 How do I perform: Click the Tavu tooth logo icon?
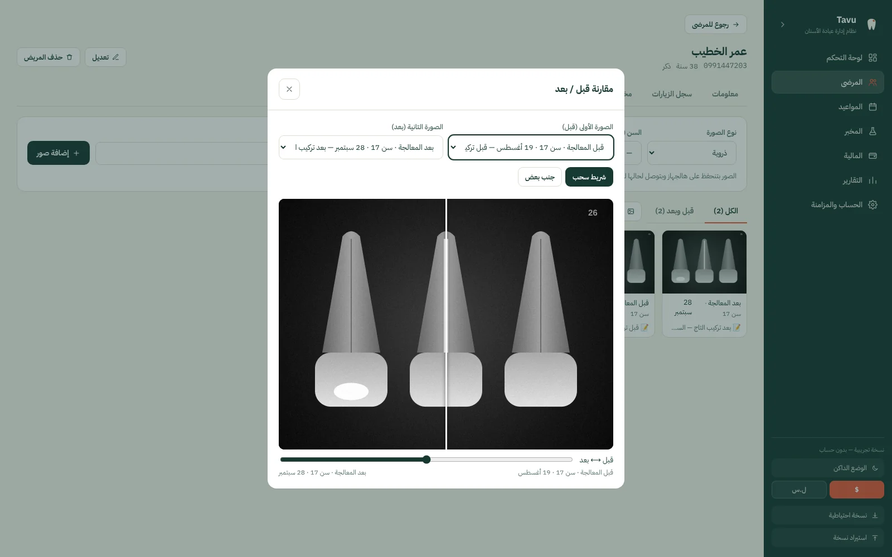pos(871,25)
